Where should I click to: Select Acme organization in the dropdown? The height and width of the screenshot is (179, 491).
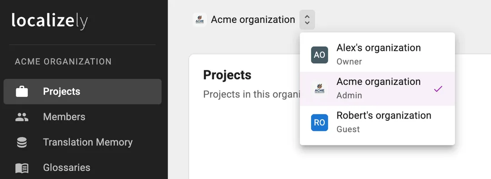[377, 89]
